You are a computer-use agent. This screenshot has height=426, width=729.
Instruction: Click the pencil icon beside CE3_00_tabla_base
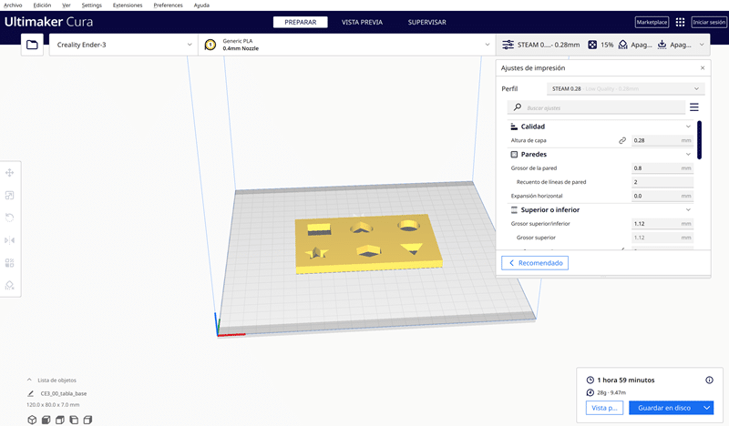coord(31,393)
